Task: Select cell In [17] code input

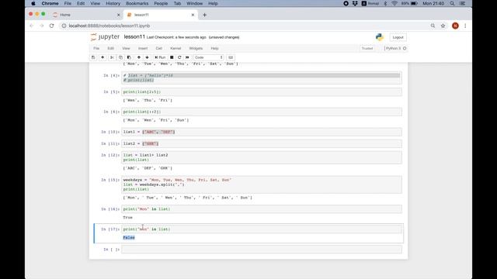Action: tap(262, 229)
